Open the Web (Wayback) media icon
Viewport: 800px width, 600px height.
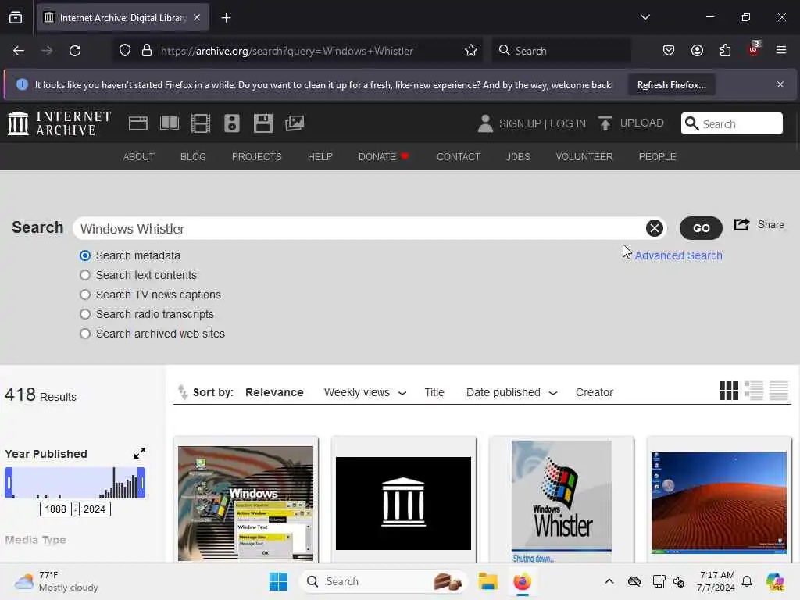pos(137,123)
